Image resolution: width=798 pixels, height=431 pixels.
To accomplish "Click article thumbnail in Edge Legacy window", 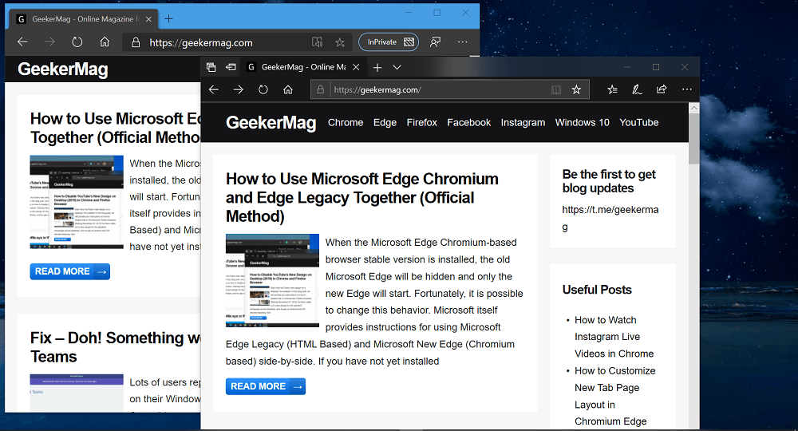I will (x=272, y=280).
